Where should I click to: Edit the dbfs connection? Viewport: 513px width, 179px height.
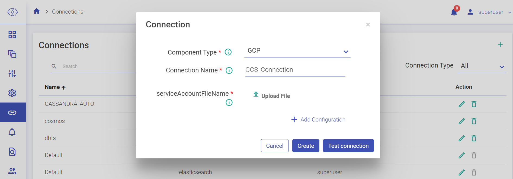point(462,138)
